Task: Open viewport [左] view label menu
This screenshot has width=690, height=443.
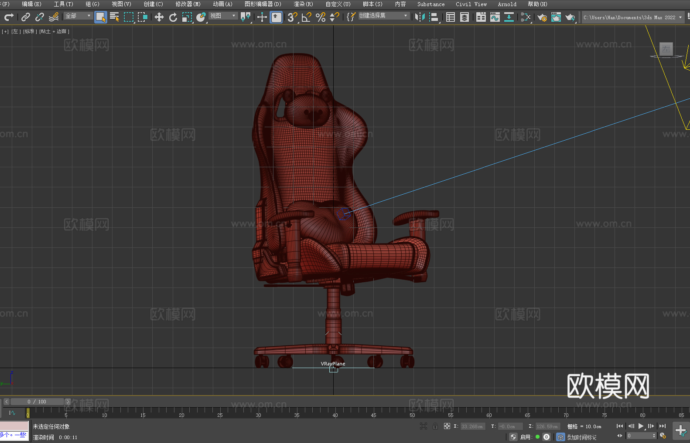Action: point(16,31)
